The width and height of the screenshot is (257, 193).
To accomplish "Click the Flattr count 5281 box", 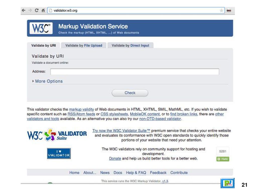I will coord(223,151).
